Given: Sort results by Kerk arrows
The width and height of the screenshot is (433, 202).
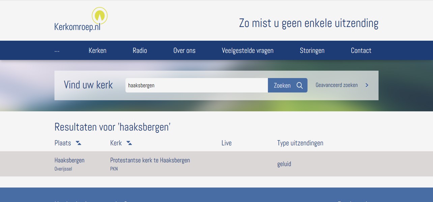Looking at the screenshot, I should pos(129,143).
